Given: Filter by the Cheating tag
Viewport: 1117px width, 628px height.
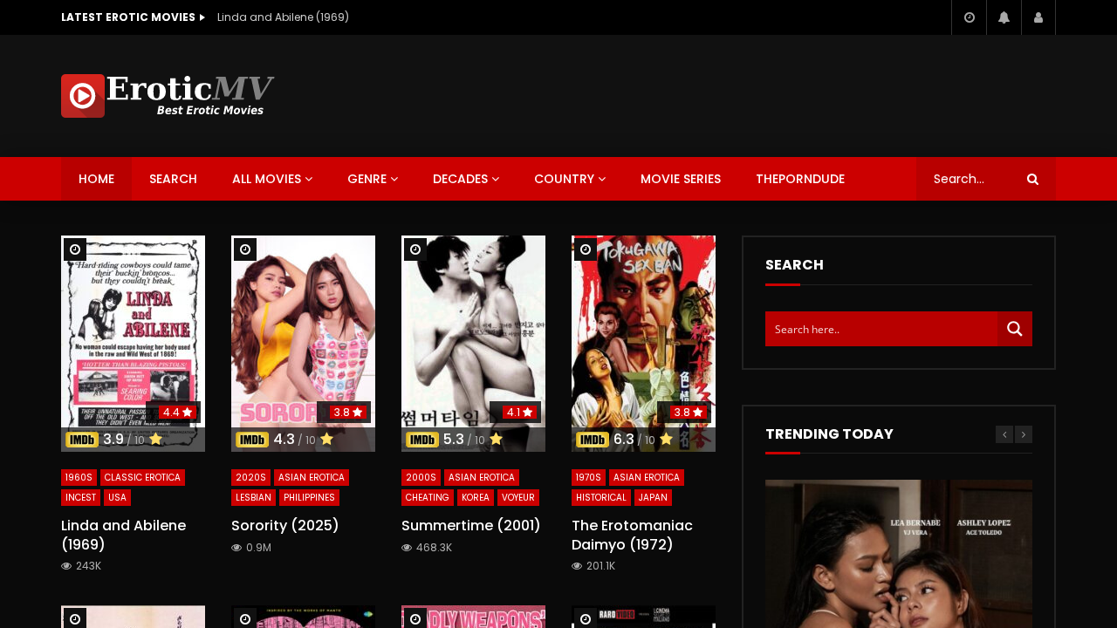Looking at the screenshot, I should point(428,497).
